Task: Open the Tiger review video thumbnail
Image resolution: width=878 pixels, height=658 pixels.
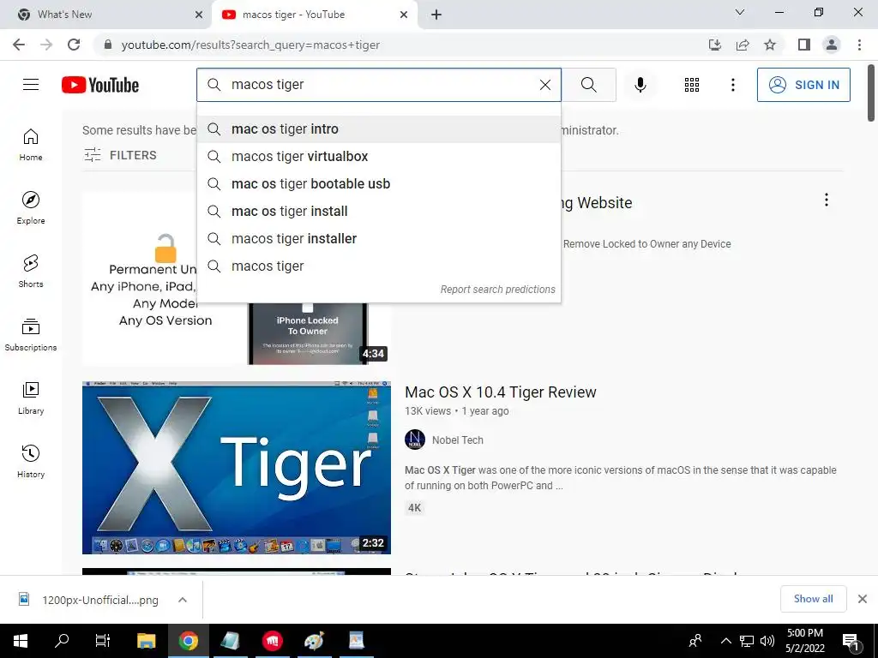Action: click(x=237, y=468)
